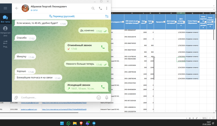Open filter for Статус отправки письма column
Image resolution: width=217 pixels, height=126 pixels.
point(212,22)
